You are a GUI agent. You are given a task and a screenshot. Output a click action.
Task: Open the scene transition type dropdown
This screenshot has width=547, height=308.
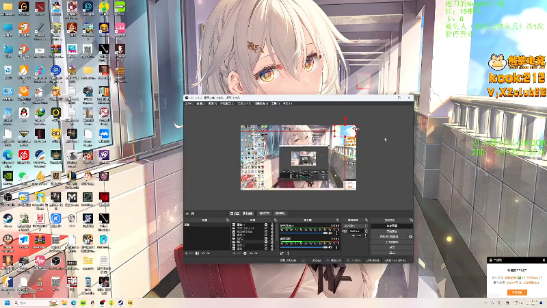point(355,226)
